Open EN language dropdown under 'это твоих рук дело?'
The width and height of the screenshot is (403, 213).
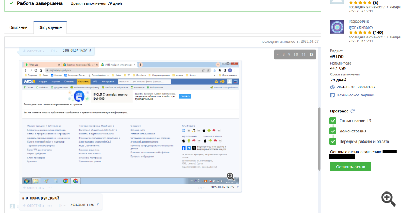tap(62, 205)
